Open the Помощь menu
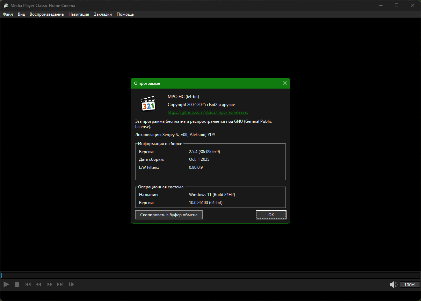The width and height of the screenshot is (421, 301). [125, 14]
